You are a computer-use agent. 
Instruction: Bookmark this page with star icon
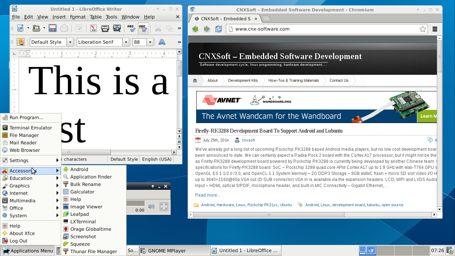423,29
